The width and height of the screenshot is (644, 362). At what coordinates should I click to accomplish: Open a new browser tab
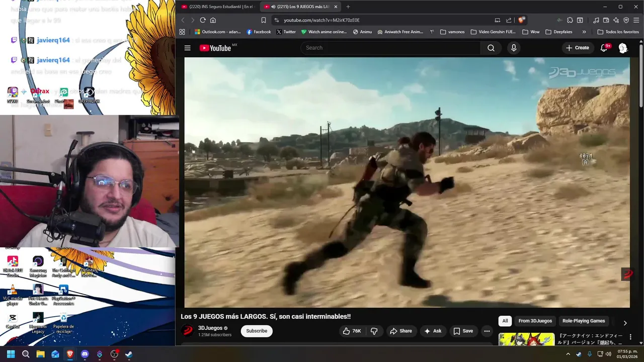point(348,7)
